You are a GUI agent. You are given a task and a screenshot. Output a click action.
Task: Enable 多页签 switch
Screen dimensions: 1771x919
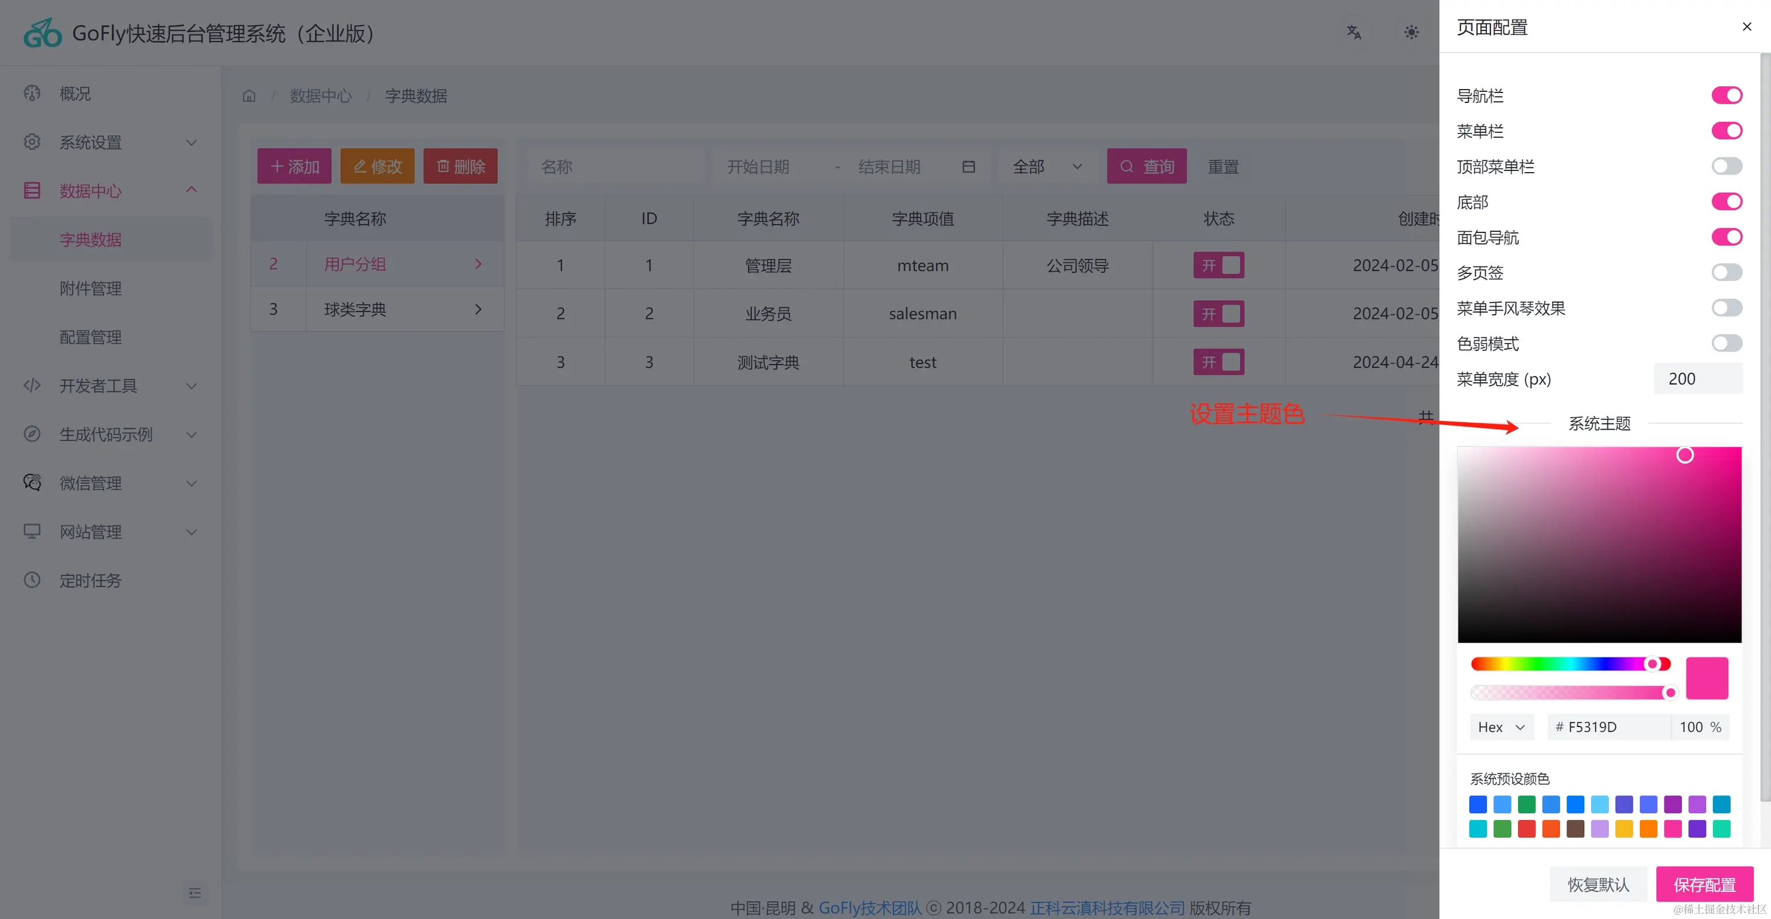pyautogui.click(x=1726, y=273)
